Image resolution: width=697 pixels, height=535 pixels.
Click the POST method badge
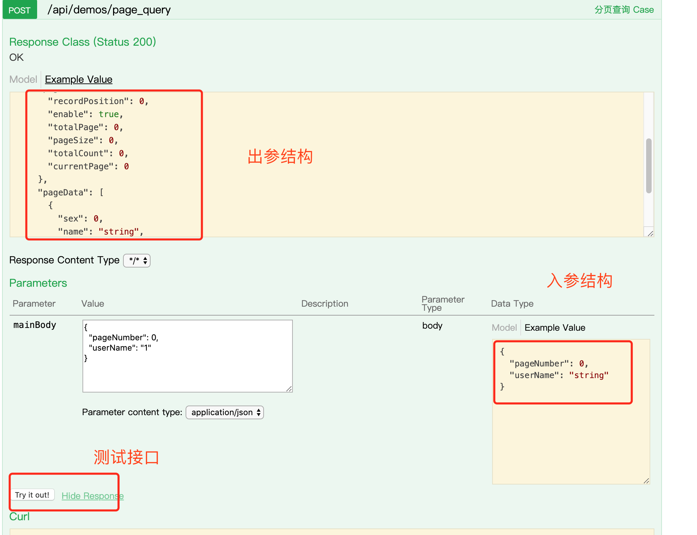pos(20,10)
